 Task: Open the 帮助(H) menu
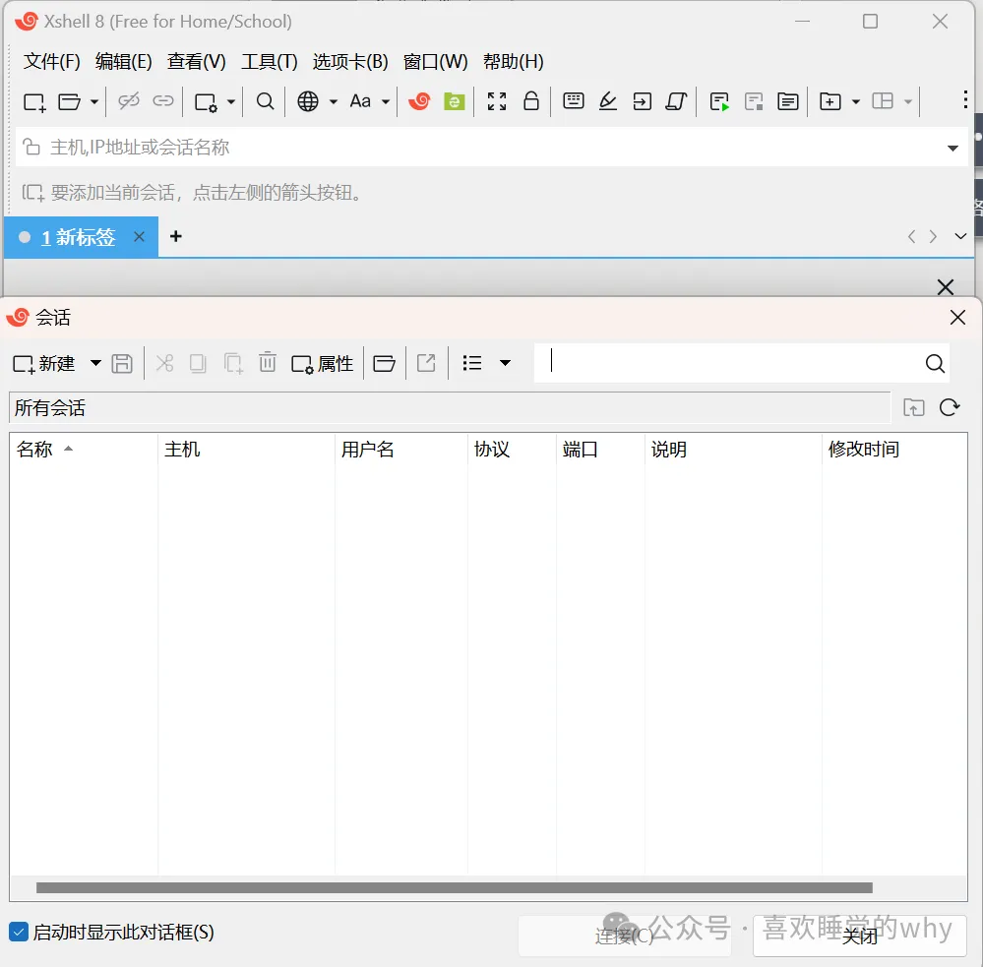tap(514, 61)
